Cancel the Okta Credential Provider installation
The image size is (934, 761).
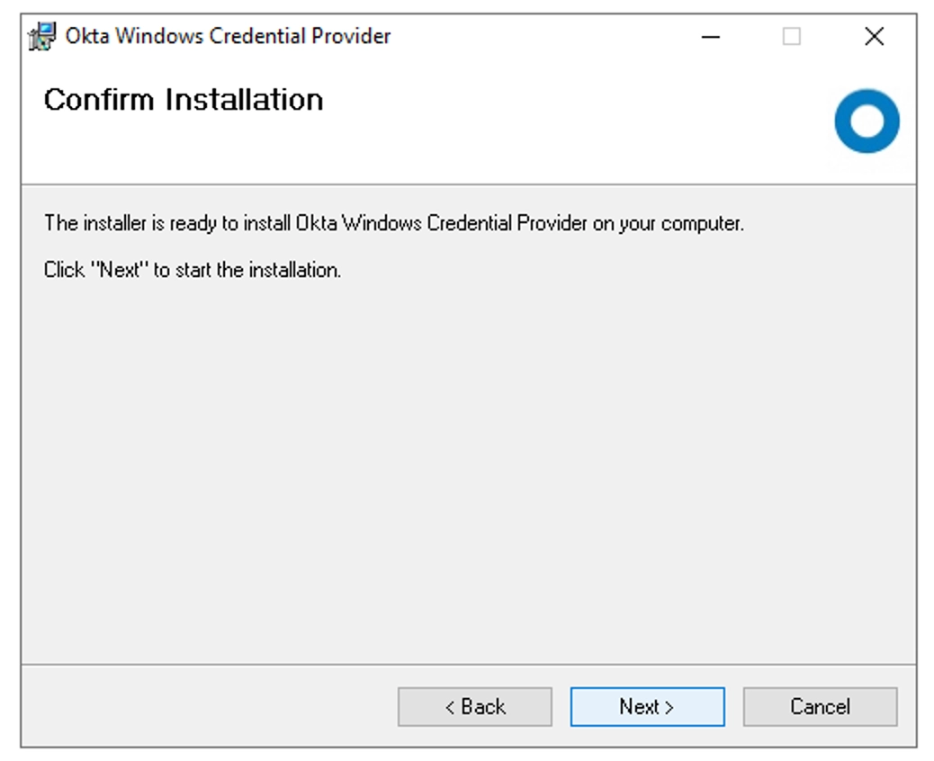coord(821,707)
